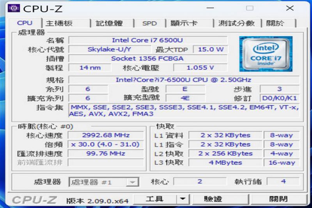Screen dimensions: 312x208
Task: Click the 型號 value E
Action: (186, 89)
